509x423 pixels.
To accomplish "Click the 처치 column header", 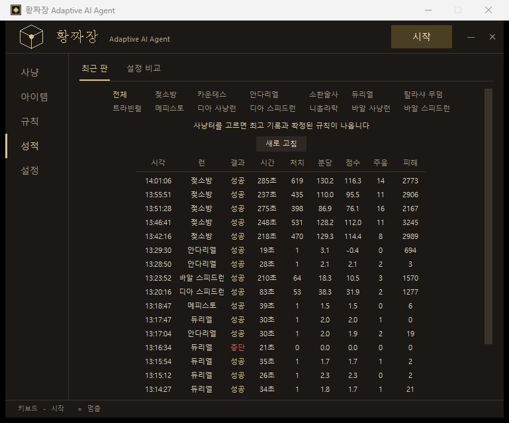I will 297,163.
